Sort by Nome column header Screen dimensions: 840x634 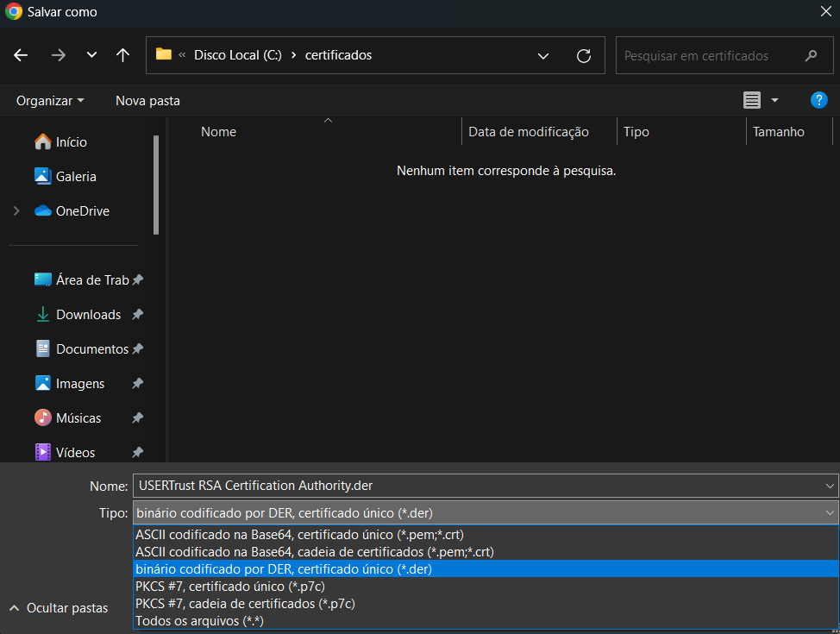pos(218,132)
